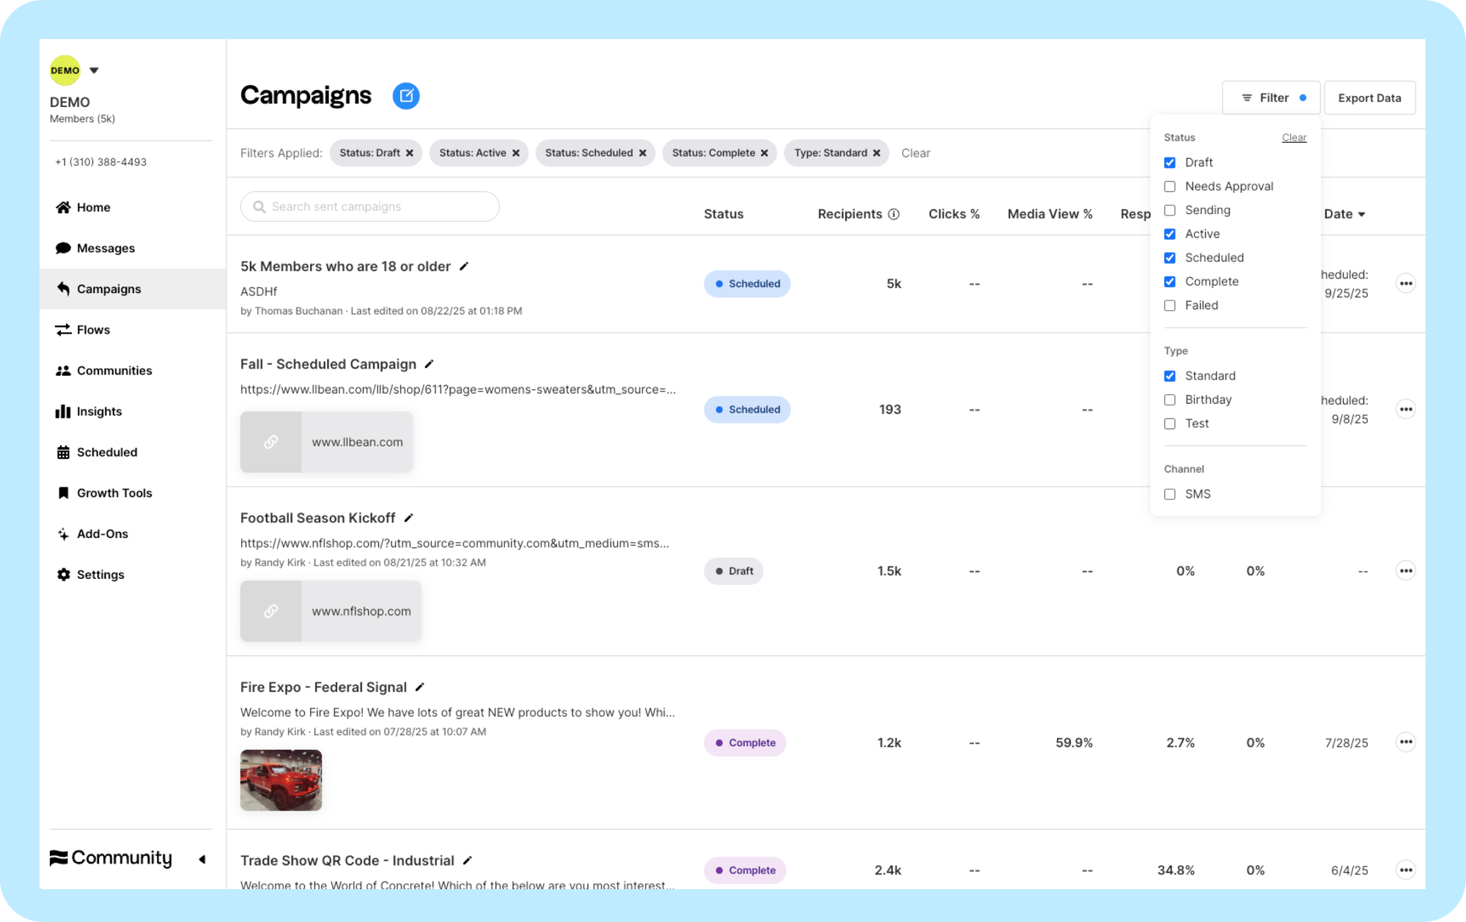Viewport: 1466px width, 922px height.
Task: Click pencil icon beside Football Season Kickoff
Action: point(409,518)
